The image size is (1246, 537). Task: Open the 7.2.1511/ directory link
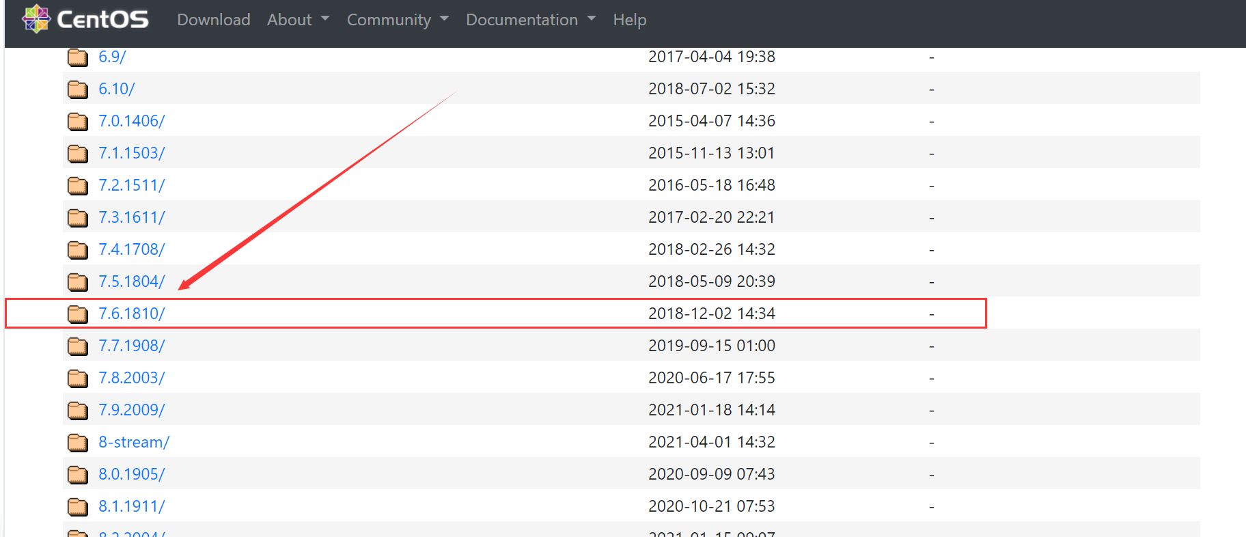(x=132, y=185)
